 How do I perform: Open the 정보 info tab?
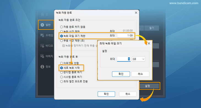pos(46,67)
